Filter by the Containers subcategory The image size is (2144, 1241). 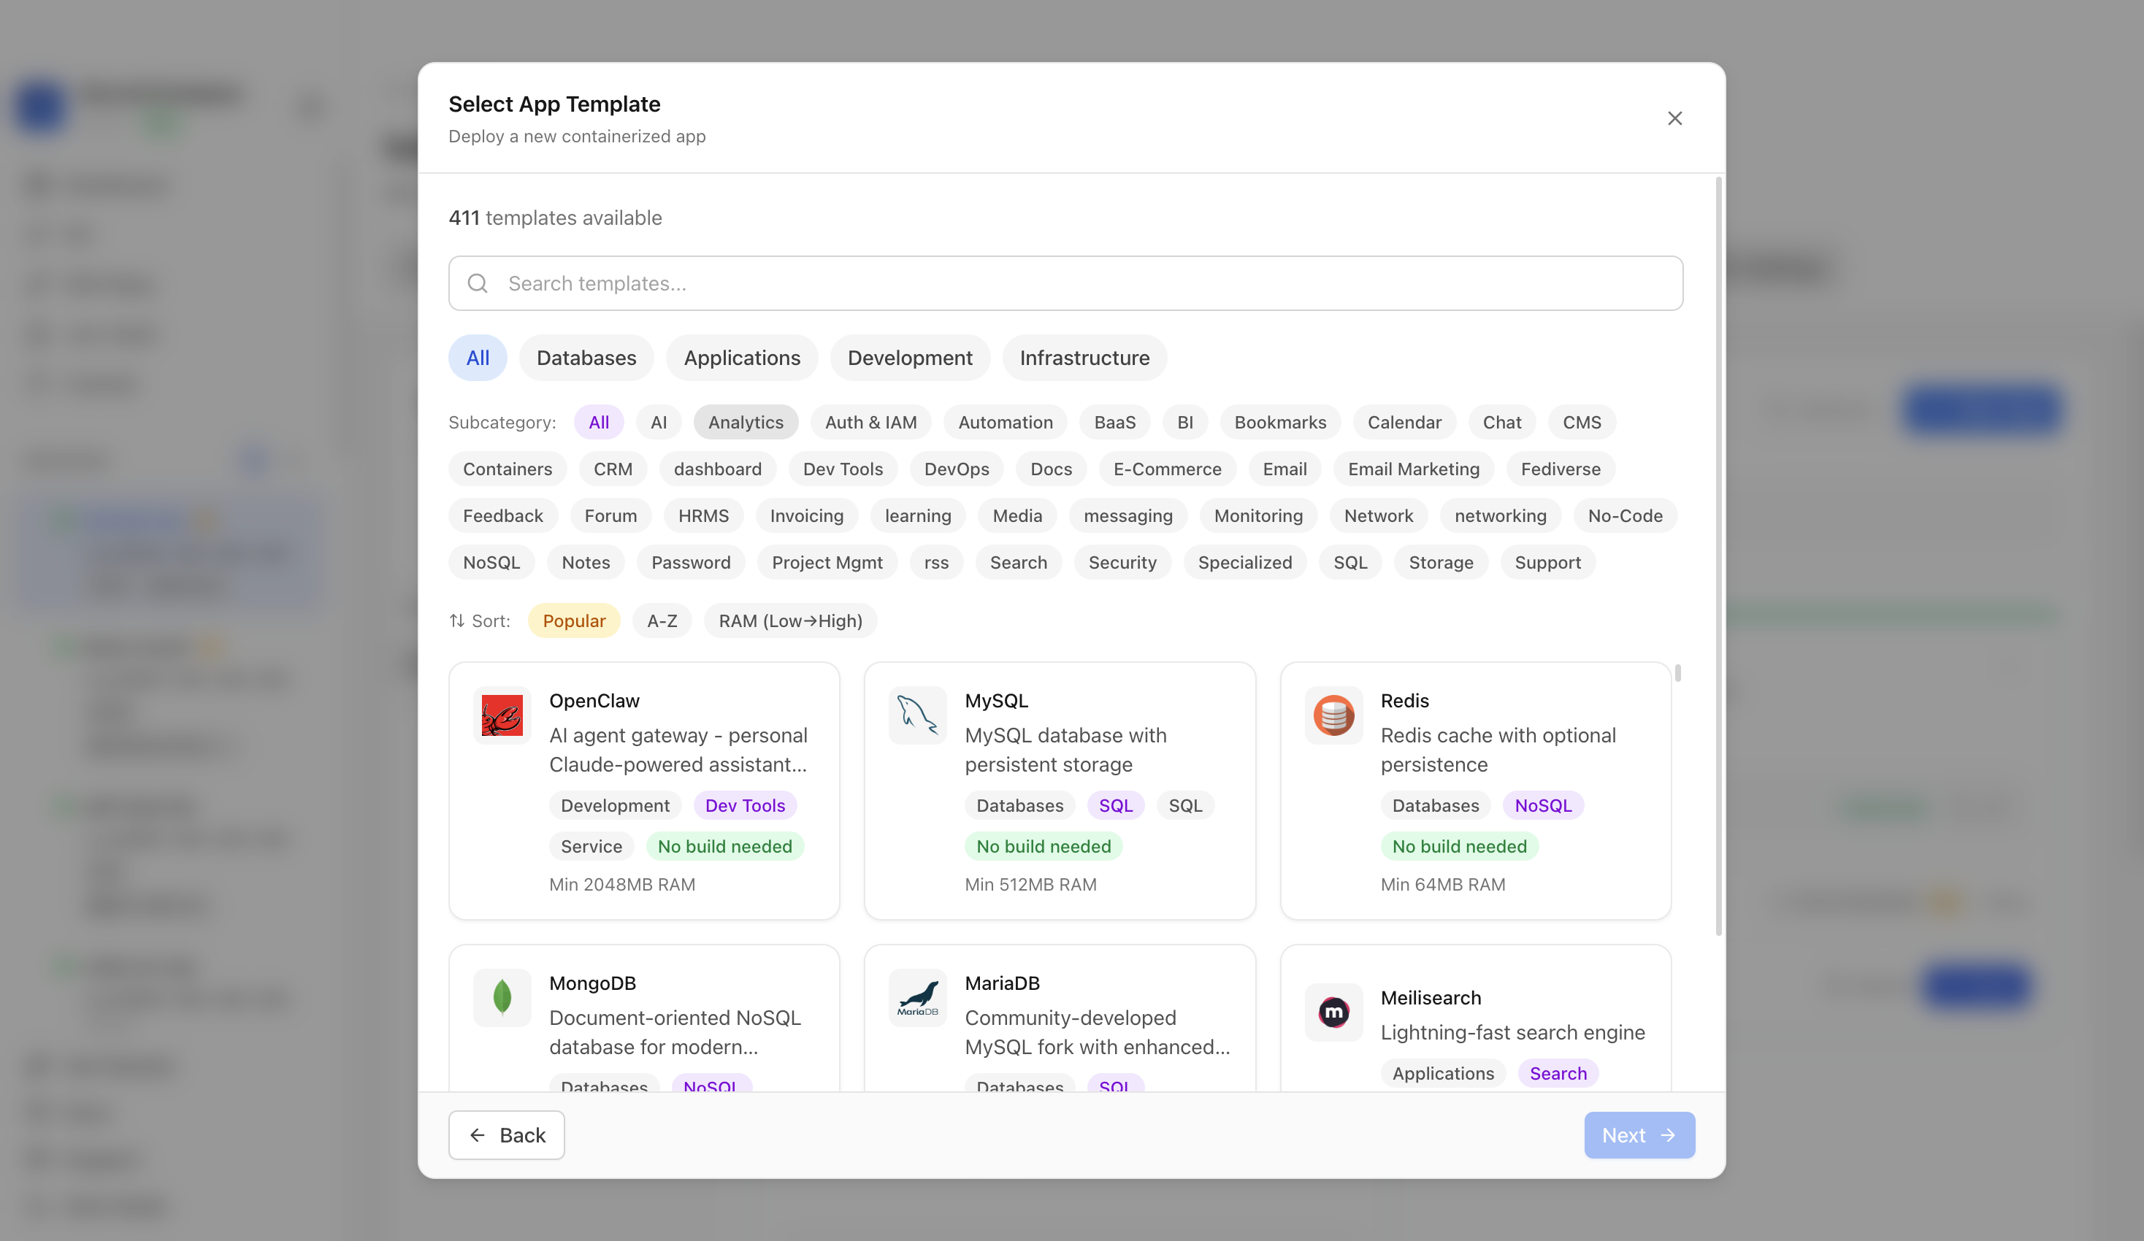coord(507,469)
